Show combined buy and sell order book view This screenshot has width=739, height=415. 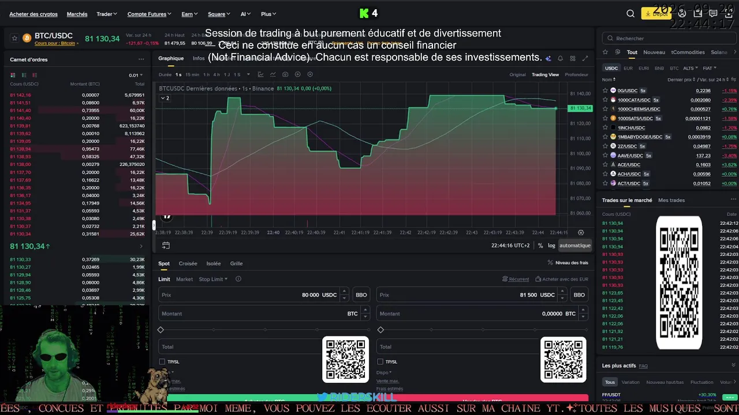point(13,75)
